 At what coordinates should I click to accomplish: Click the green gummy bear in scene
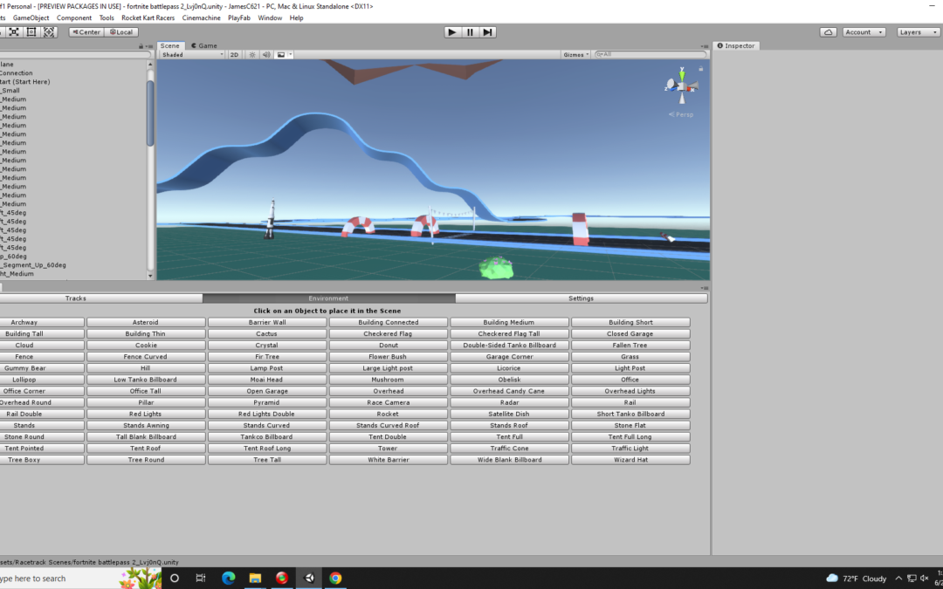point(497,268)
